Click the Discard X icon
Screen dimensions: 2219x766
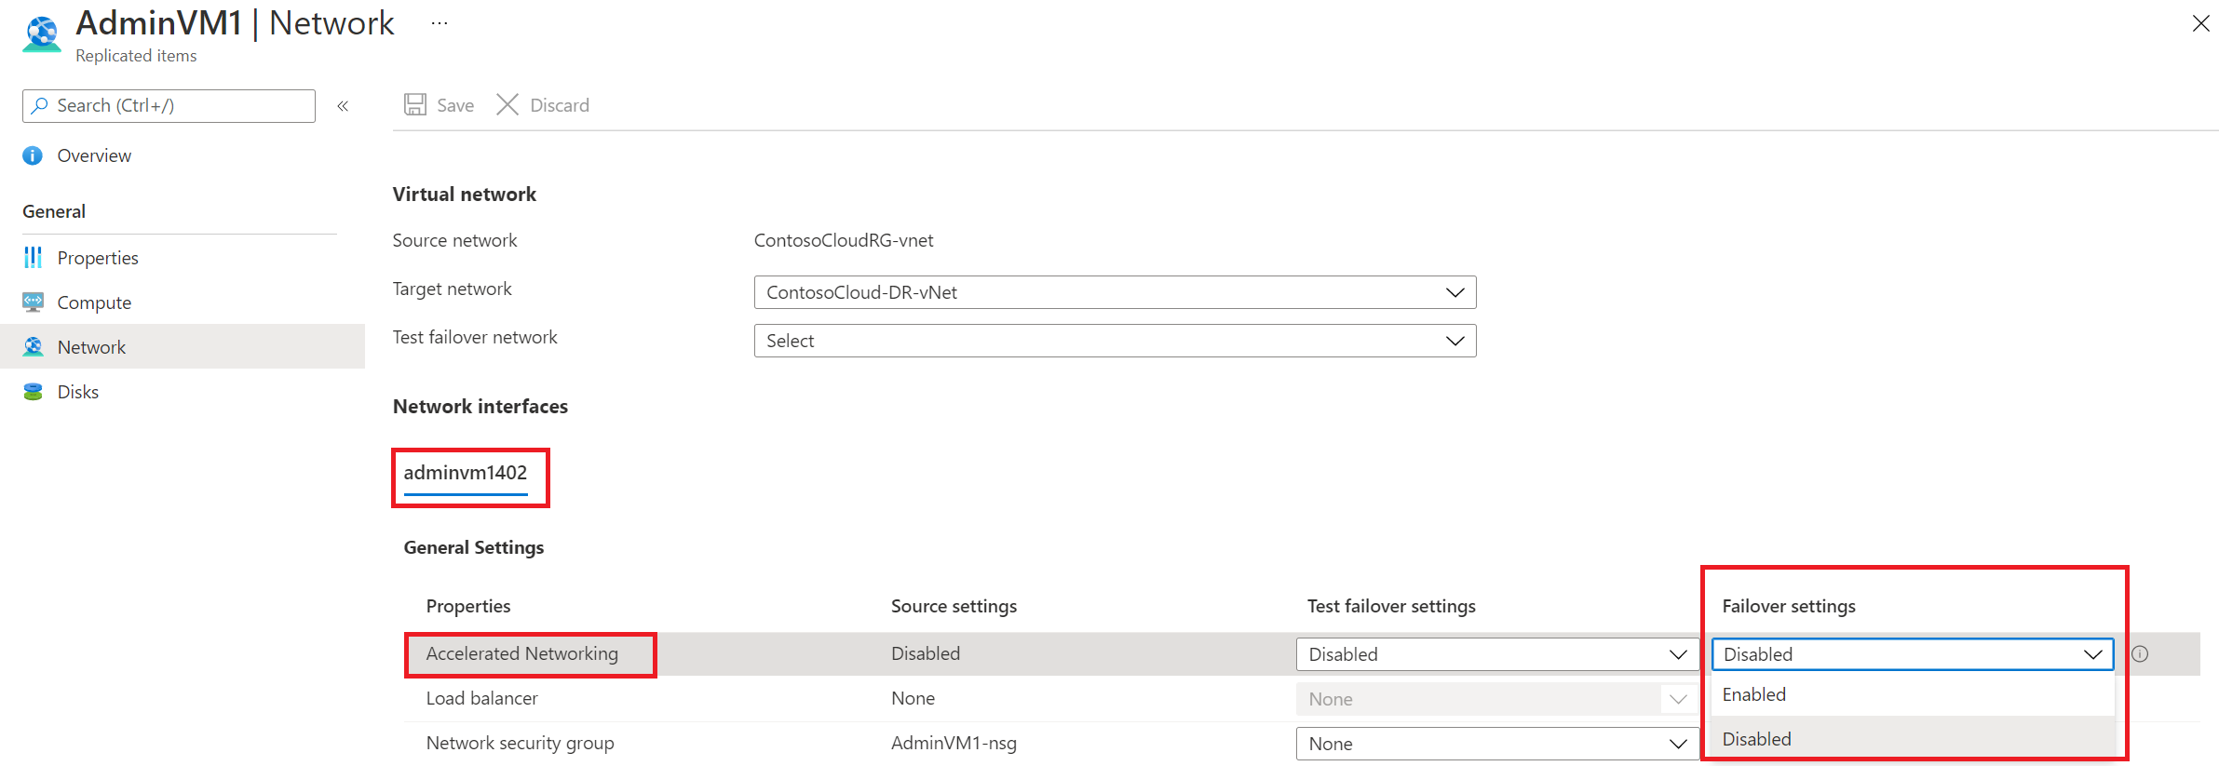pyautogui.click(x=507, y=105)
